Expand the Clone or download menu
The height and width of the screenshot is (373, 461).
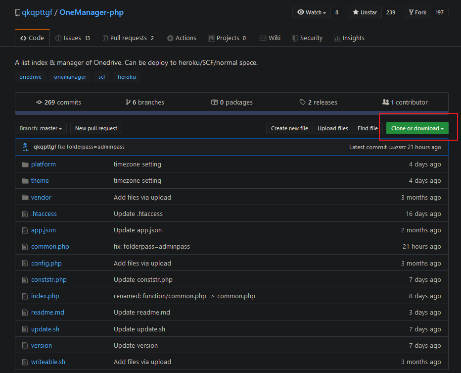click(x=417, y=128)
